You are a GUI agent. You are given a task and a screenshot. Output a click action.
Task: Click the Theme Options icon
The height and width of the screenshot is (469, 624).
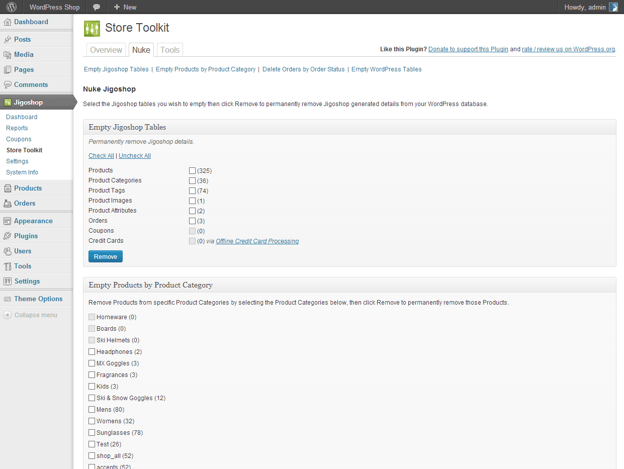pyautogui.click(x=8, y=299)
